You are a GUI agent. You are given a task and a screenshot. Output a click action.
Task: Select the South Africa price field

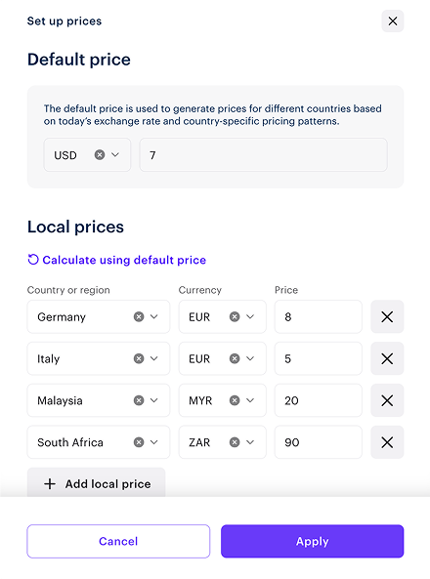click(x=318, y=442)
